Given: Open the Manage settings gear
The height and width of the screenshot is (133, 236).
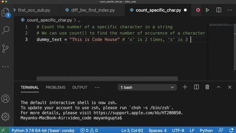Looking at the screenshot, I should tap(6, 116).
